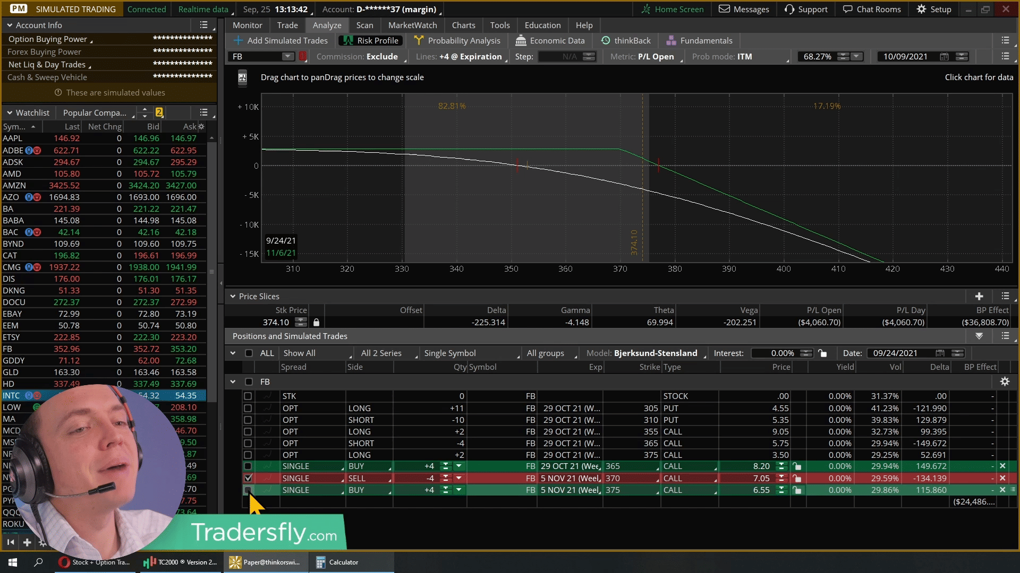
Task: Open the Single Symbol dropdown
Action: point(472,353)
